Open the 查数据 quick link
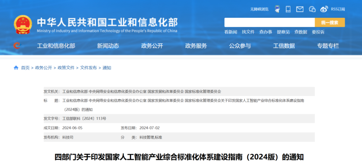This screenshot has width=362, height=167. point(301,32)
